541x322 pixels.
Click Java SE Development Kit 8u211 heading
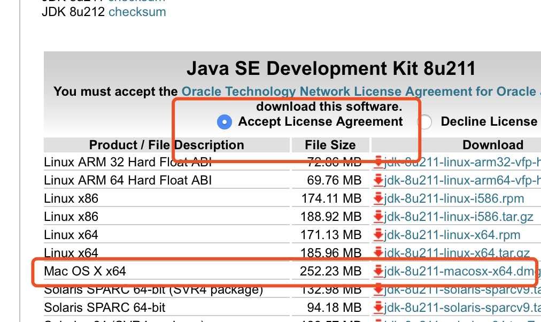point(331,68)
